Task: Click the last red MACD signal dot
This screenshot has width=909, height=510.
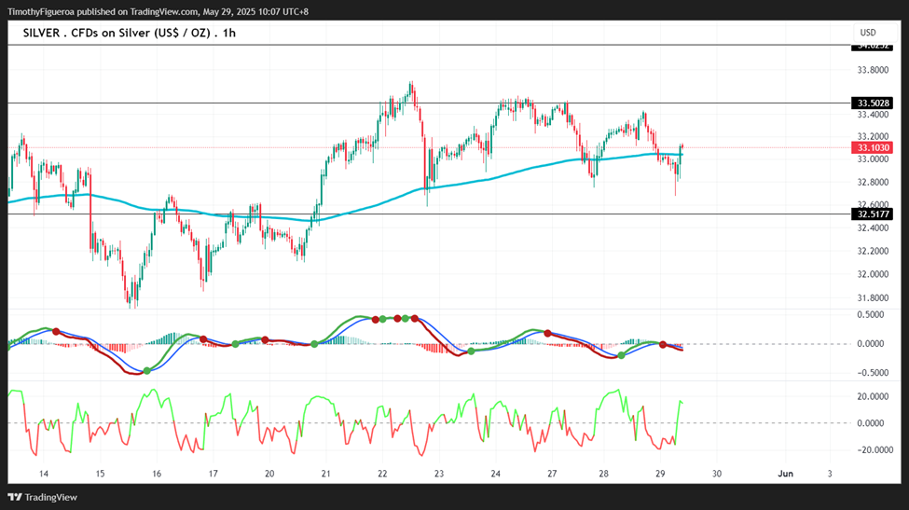Action: (663, 345)
